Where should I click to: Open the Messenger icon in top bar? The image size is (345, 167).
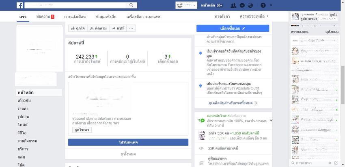click(242, 6)
